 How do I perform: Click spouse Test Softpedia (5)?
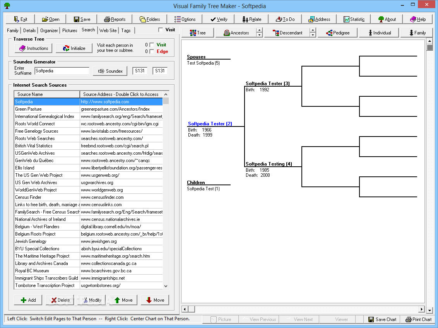coord(204,63)
